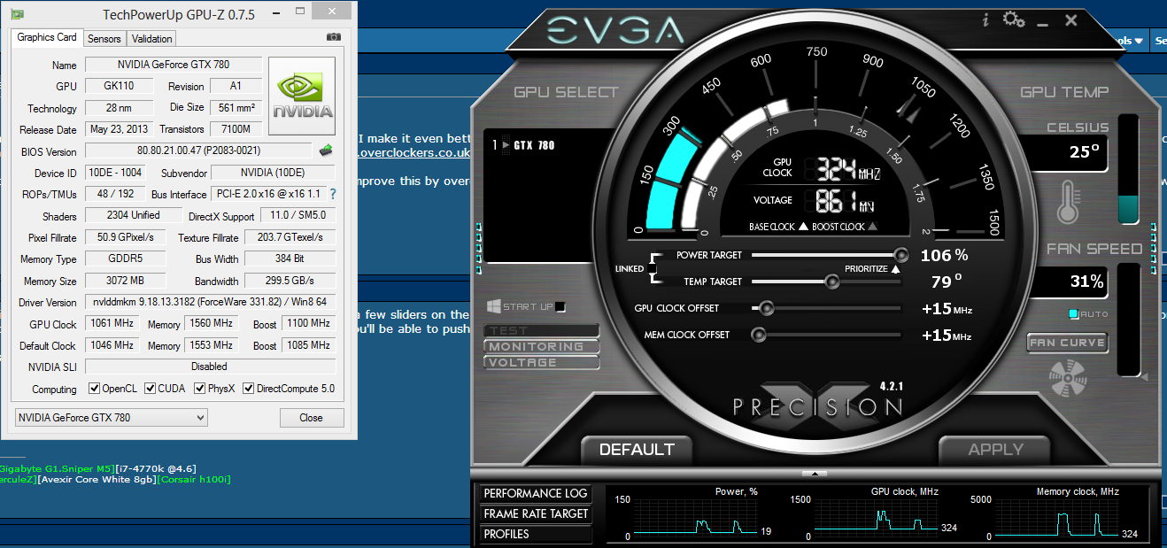Image resolution: width=1167 pixels, height=548 pixels.
Task: Click the BIOS save chip icon
Action: tap(326, 151)
